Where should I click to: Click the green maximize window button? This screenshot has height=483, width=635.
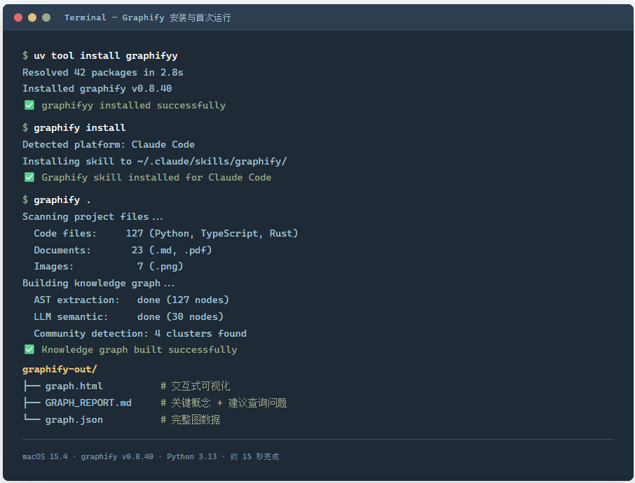pyautogui.click(x=46, y=17)
